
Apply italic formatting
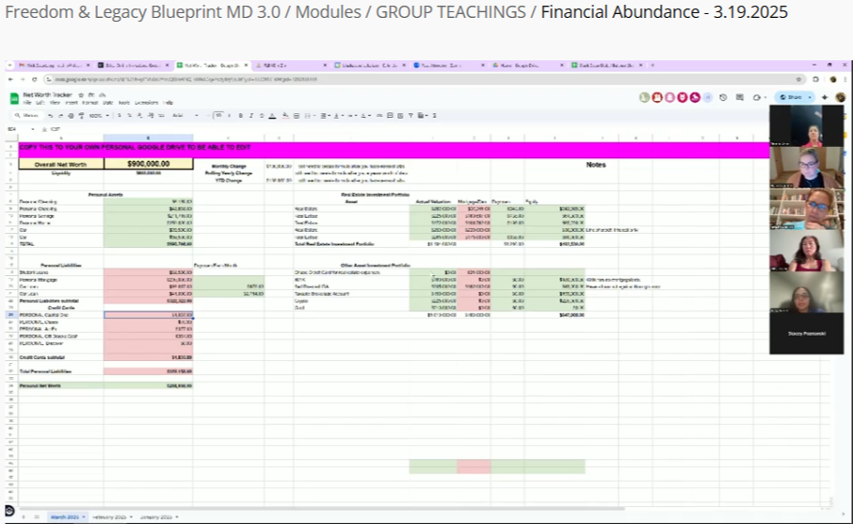(250, 116)
